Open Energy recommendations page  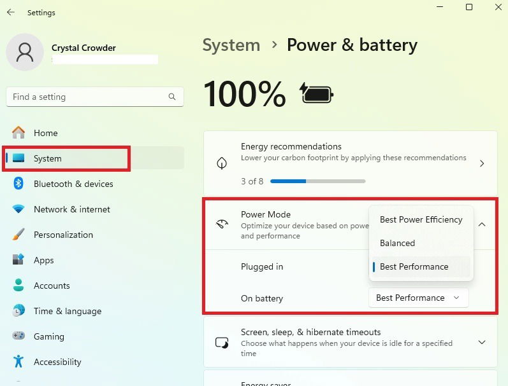pyautogui.click(x=482, y=163)
